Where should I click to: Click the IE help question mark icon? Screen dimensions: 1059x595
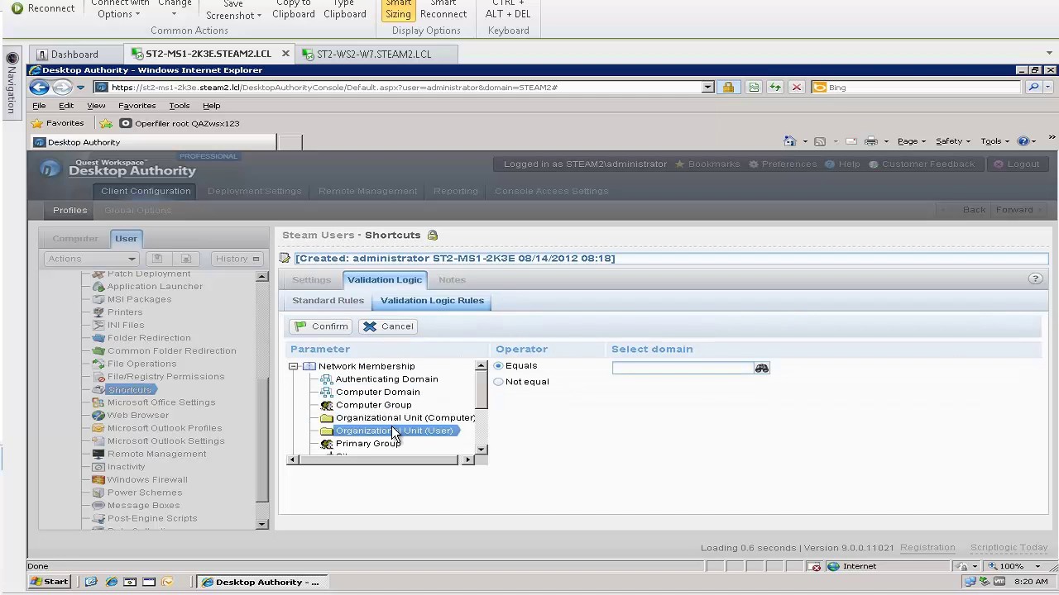[x=1023, y=141]
